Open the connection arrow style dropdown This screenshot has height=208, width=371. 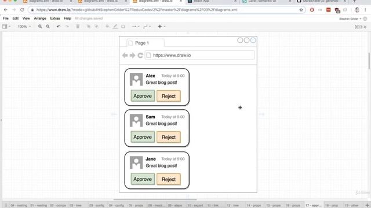[135, 27]
